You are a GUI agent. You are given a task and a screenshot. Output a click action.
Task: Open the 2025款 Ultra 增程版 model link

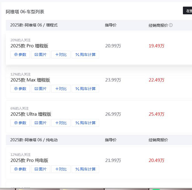tap(31, 114)
